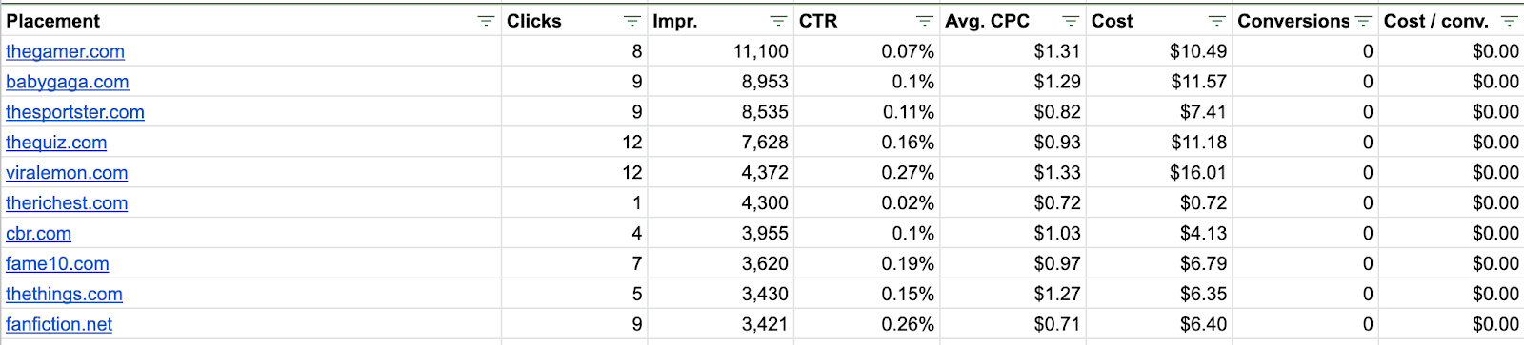Select the 11,100 impressions cell
The height and width of the screenshot is (345, 1524).
click(720, 51)
